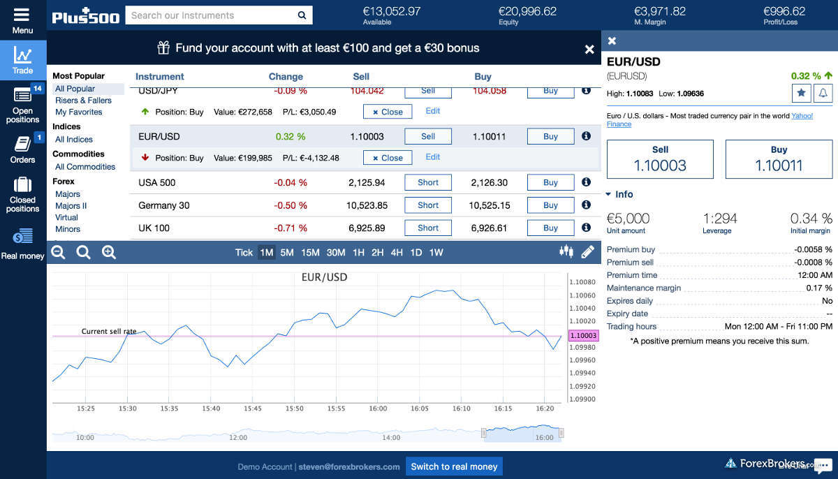Image resolution: width=838 pixels, height=479 pixels.
Task: Set a price alert with bell icon
Action: coord(823,93)
